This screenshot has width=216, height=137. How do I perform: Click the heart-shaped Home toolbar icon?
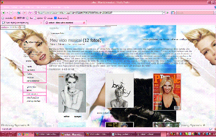[x=30, y=13]
